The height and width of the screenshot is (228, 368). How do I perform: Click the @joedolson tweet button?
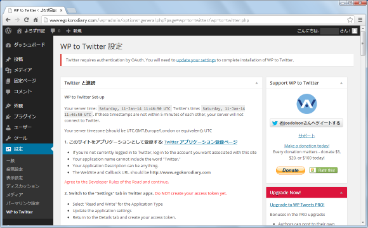[306, 123]
